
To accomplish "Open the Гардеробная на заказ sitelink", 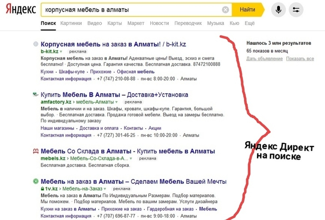I will [170, 209].
